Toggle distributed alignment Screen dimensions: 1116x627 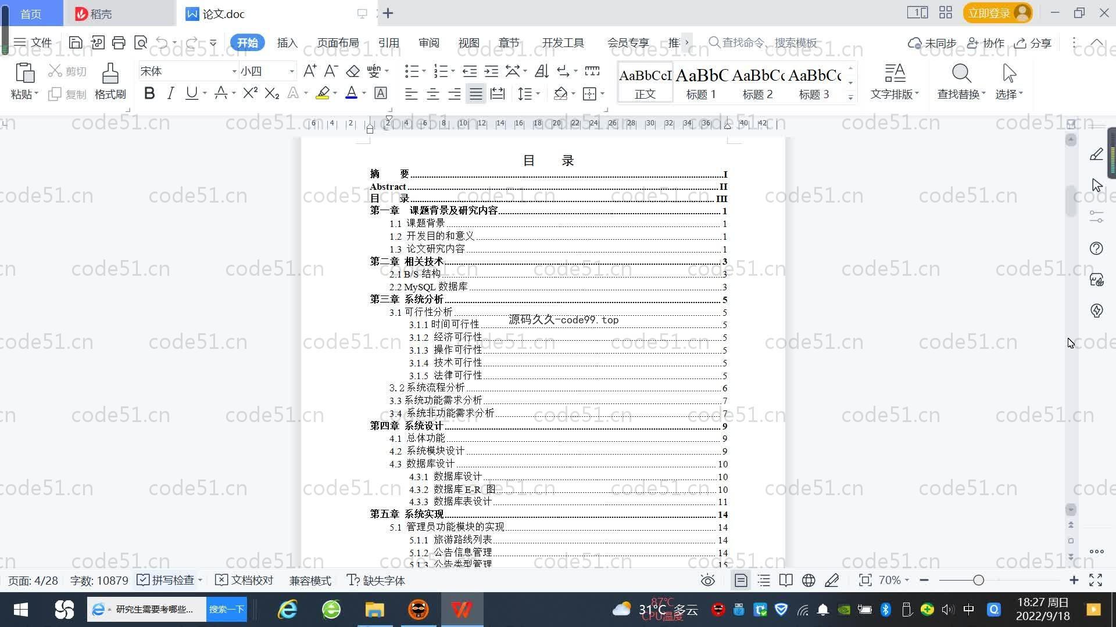[498, 93]
